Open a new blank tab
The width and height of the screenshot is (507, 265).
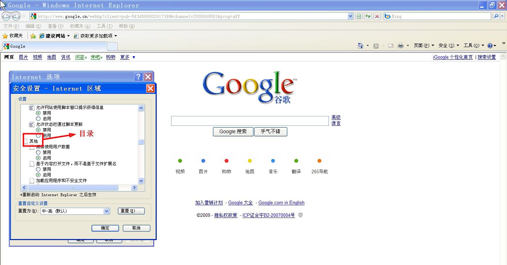pos(112,46)
